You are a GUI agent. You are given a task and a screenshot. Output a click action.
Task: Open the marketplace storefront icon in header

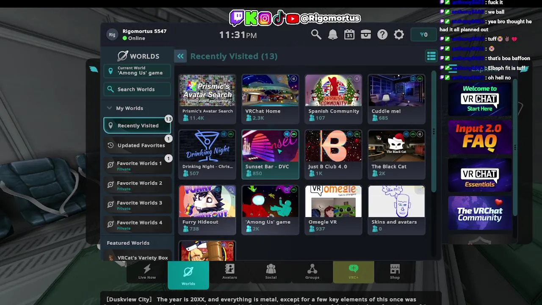[366, 35]
